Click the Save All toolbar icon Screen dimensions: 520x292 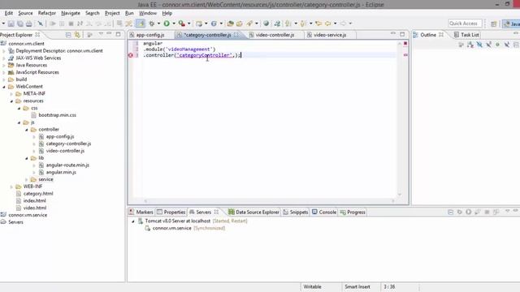point(19,24)
